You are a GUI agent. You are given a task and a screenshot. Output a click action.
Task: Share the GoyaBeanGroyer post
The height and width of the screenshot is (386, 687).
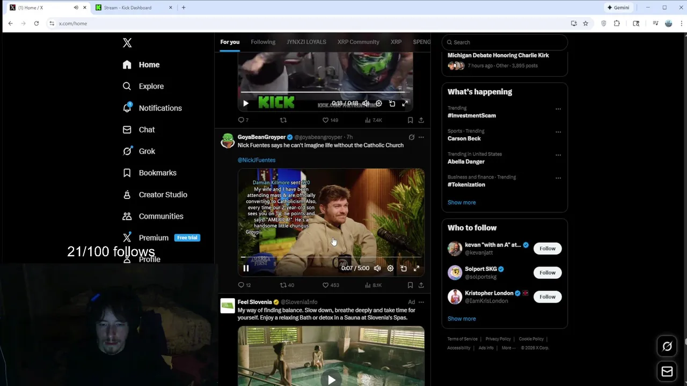coord(421,285)
